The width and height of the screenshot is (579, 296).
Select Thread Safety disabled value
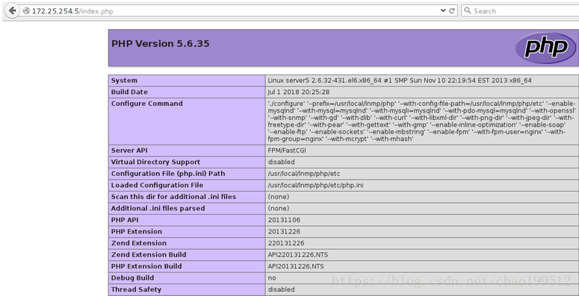click(x=282, y=289)
